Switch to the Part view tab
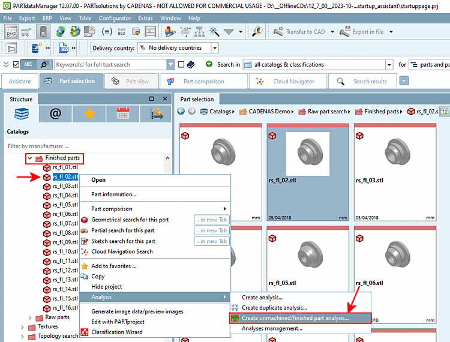 132,82
